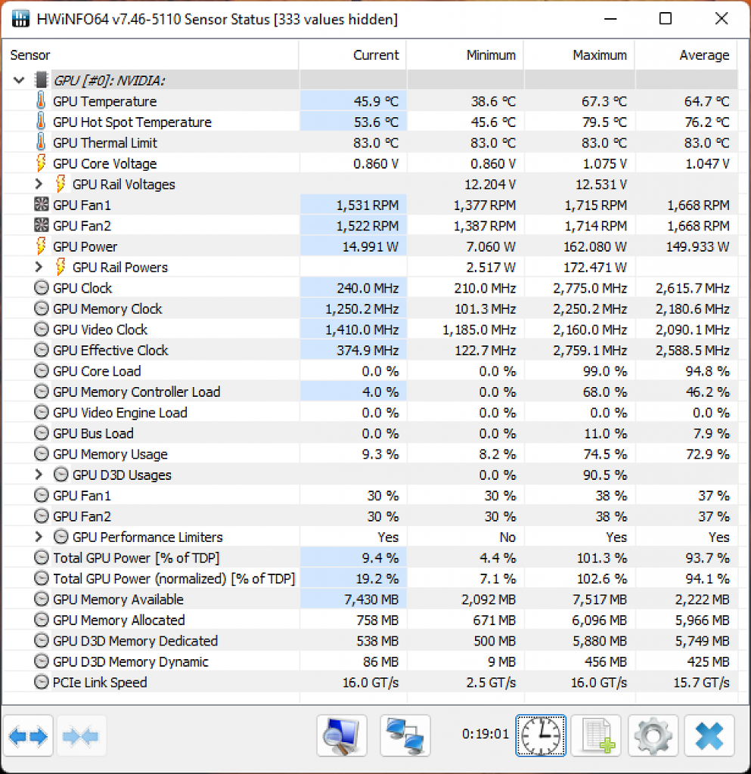Close sensors with the blue X button

point(709,736)
